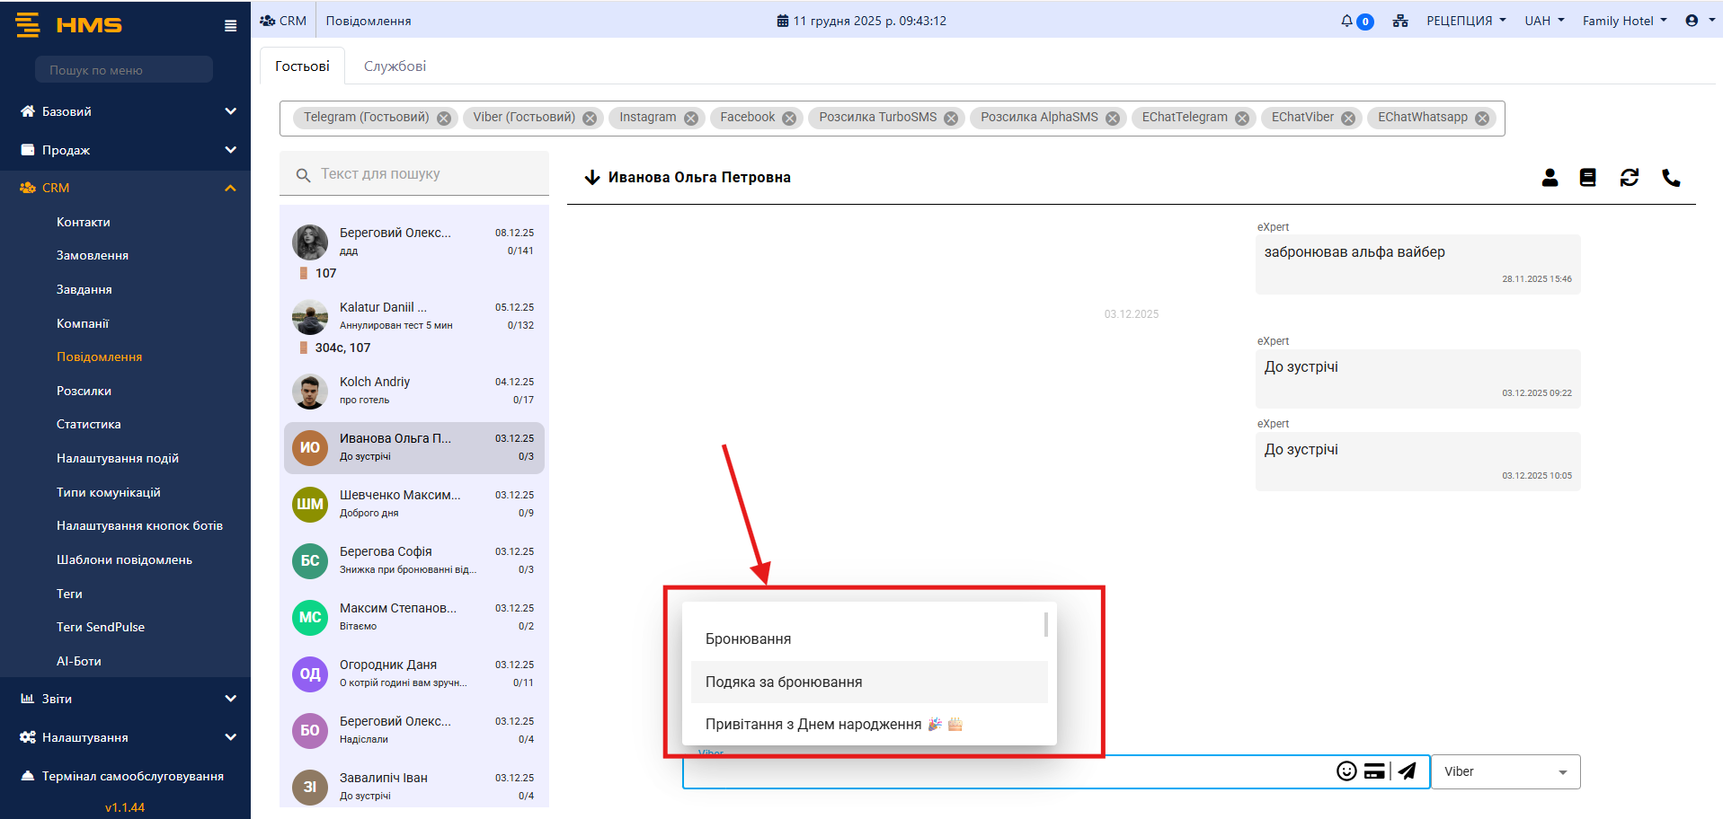
Task: Open guest profile person icon
Action: [1550, 178]
